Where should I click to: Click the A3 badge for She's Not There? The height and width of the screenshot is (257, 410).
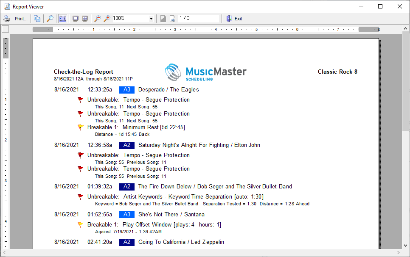pos(127,215)
